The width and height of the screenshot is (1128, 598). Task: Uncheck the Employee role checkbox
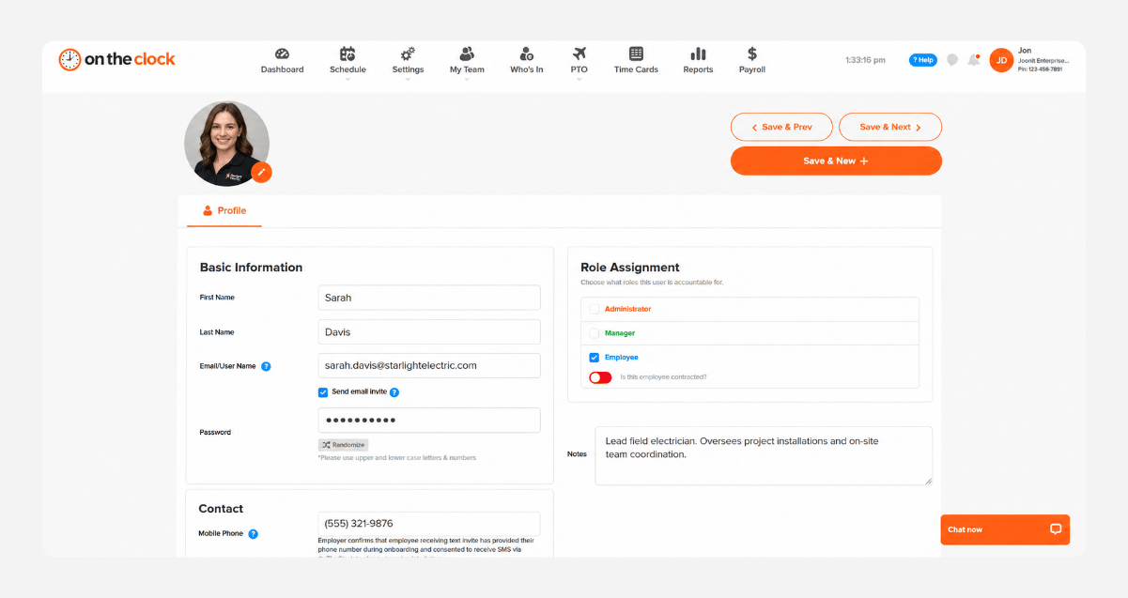tap(594, 358)
